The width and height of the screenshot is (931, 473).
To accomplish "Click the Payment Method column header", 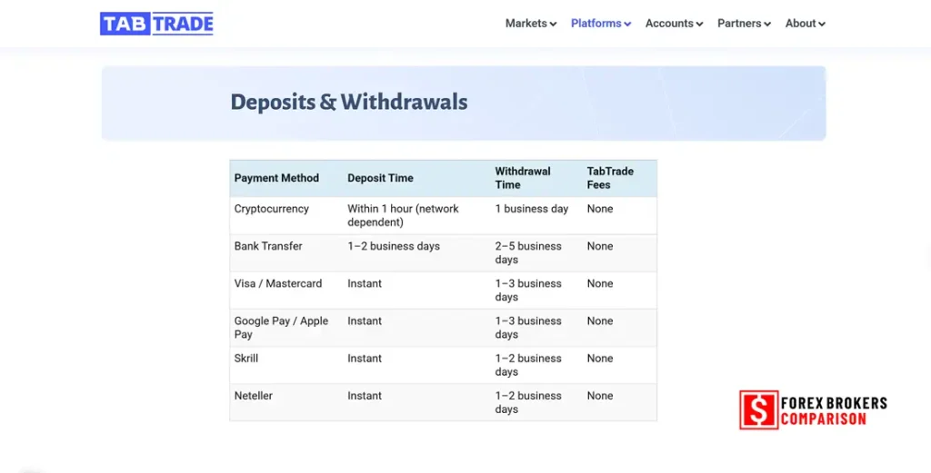I will [276, 178].
